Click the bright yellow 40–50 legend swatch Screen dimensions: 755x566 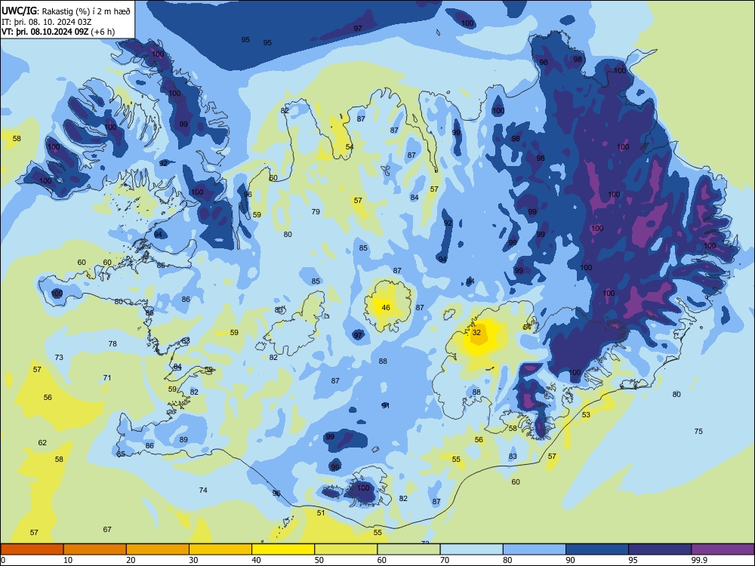coord(283,549)
